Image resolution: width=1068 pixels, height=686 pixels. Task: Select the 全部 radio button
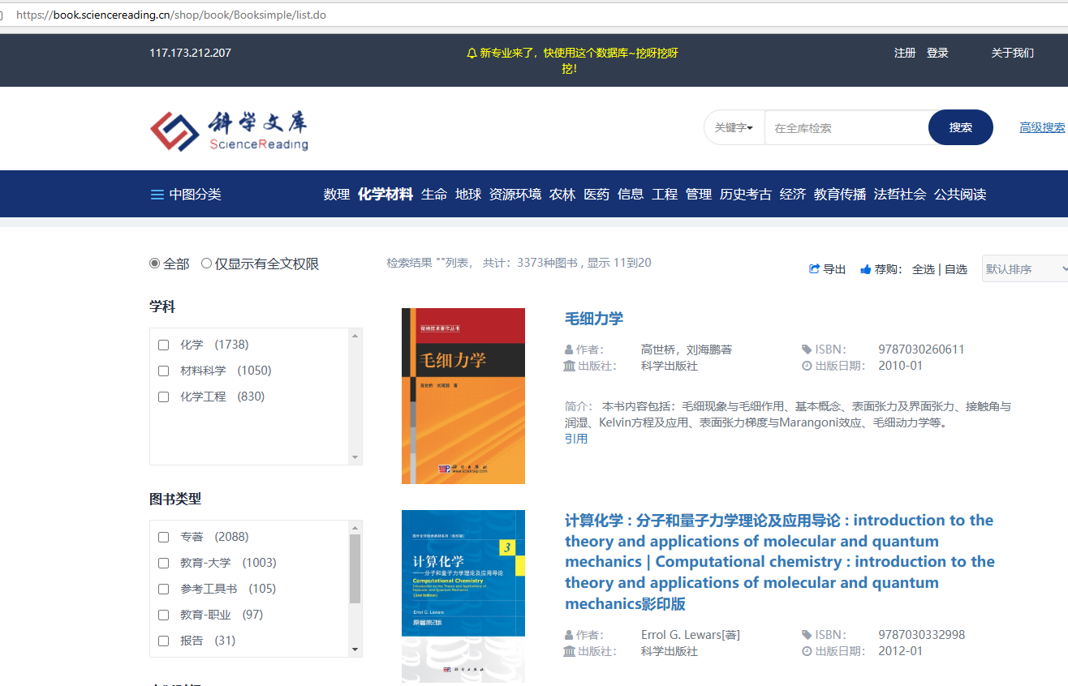point(155,264)
